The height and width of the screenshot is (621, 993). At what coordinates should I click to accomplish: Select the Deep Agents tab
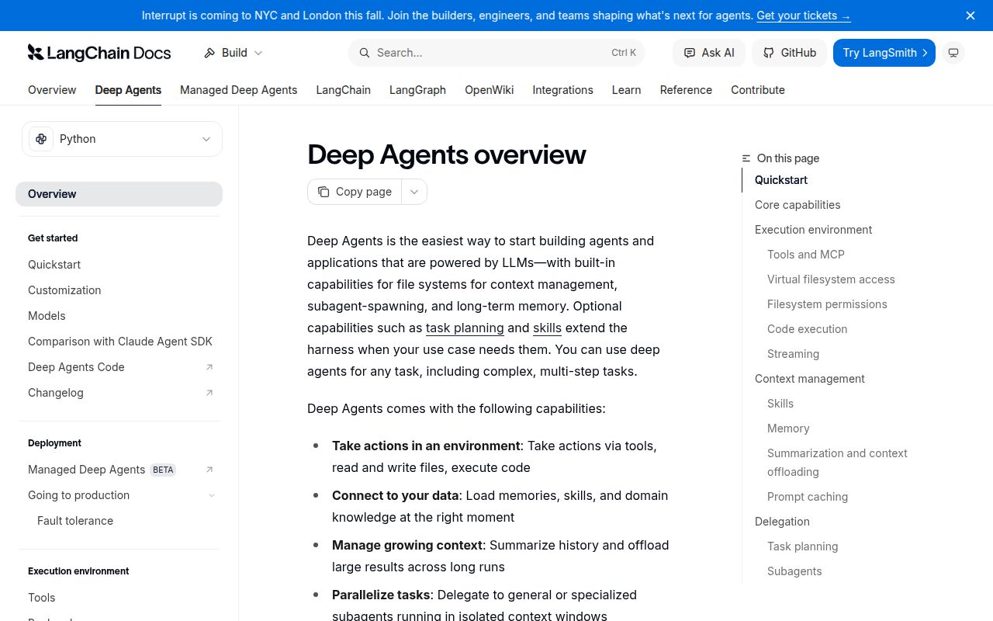pos(128,90)
